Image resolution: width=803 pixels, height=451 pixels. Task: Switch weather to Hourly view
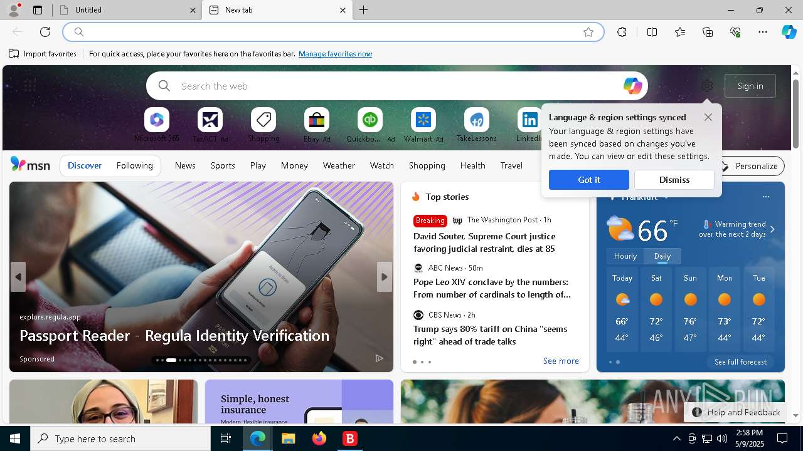click(625, 256)
